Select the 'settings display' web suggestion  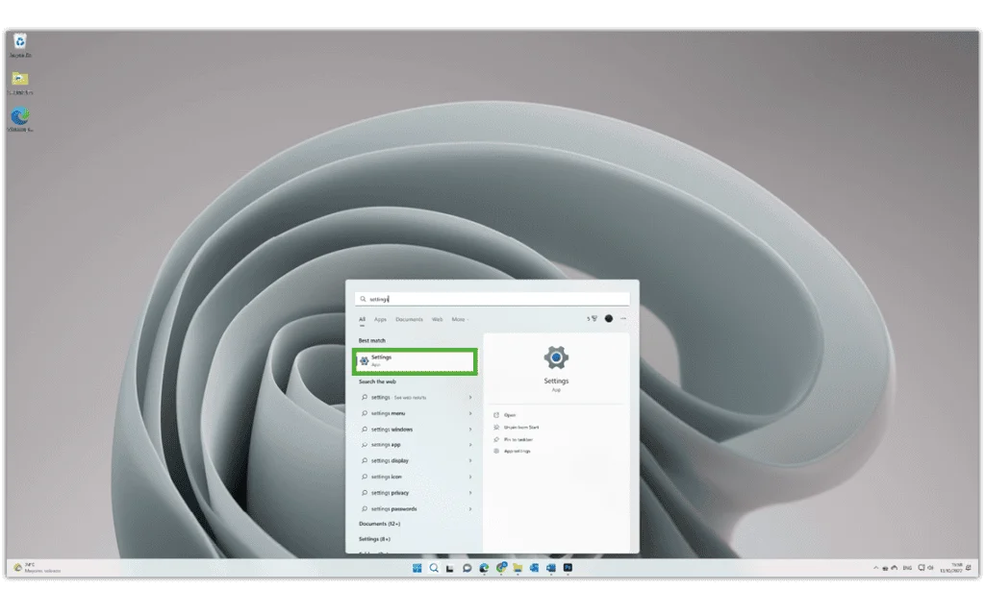click(x=416, y=460)
